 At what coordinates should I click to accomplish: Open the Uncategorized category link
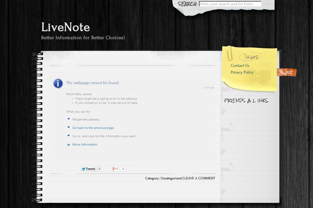point(171,178)
